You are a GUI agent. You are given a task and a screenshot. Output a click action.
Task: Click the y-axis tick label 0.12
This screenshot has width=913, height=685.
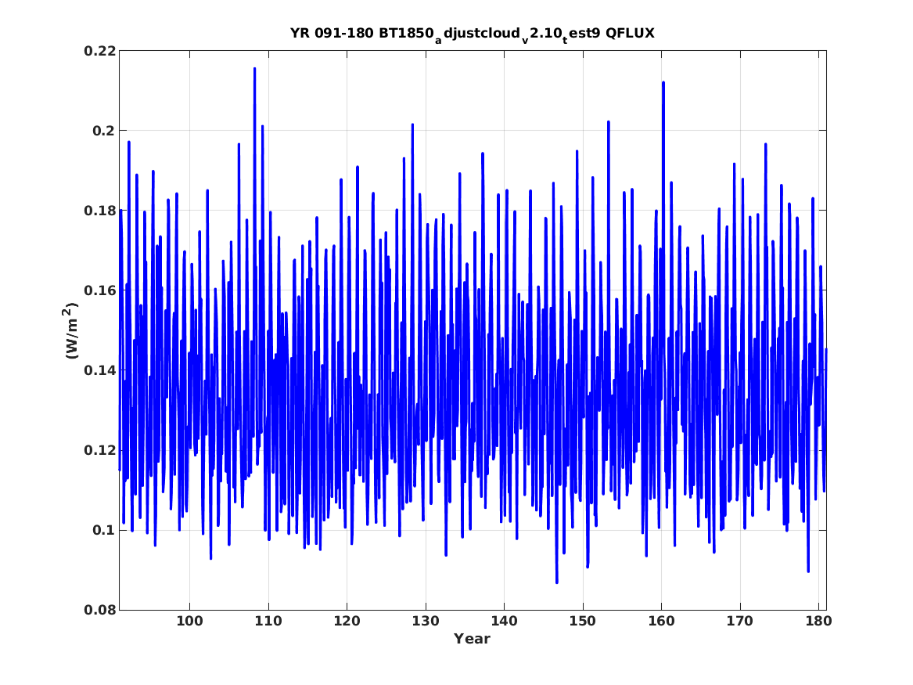99,450
